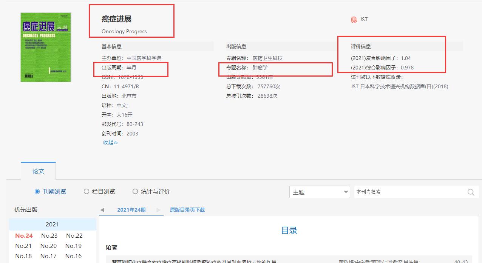The image size is (482, 263).
Task: Open the highlighted No.24 issue
Action: (24, 235)
